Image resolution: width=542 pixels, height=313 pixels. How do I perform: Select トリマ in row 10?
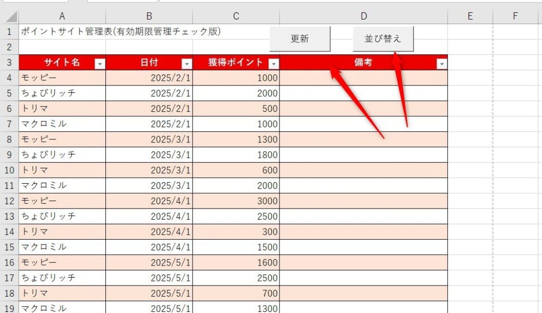point(62,170)
